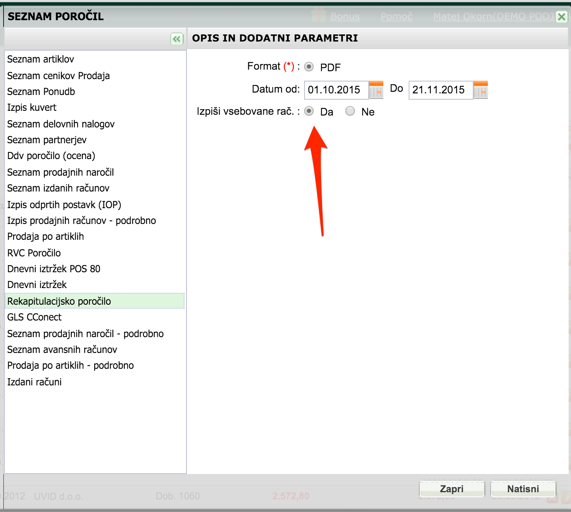
Task: Click the Natisni button
Action: point(523,489)
